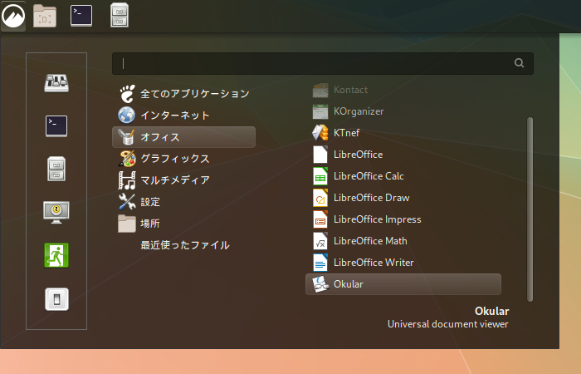
Task: Select 全てのアプリケーション category
Action: (183, 94)
